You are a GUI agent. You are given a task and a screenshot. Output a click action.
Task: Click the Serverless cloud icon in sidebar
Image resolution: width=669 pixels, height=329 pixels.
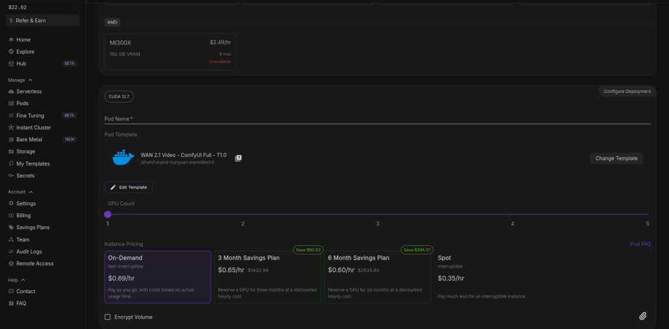pyautogui.click(x=11, y=92)
